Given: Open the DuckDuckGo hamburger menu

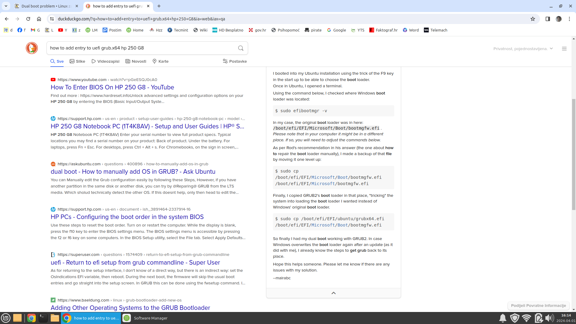Looking at the screenshot, I should tap(564, 49).
